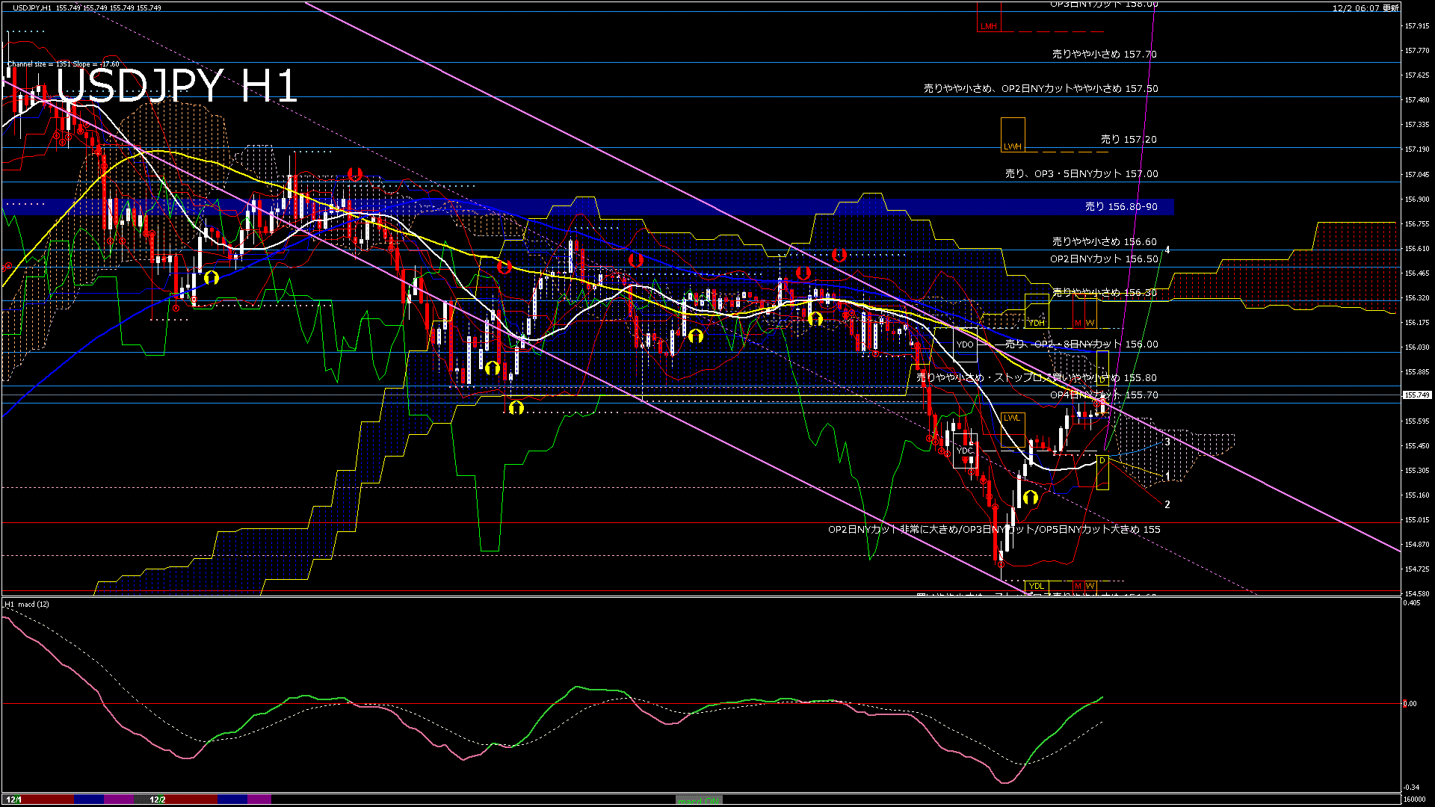Image resolution: width=1435 pixels, height=807 pixels.
Task: Click the 12/2 06:07 更新 timestamp
Action: [1365, 8]
